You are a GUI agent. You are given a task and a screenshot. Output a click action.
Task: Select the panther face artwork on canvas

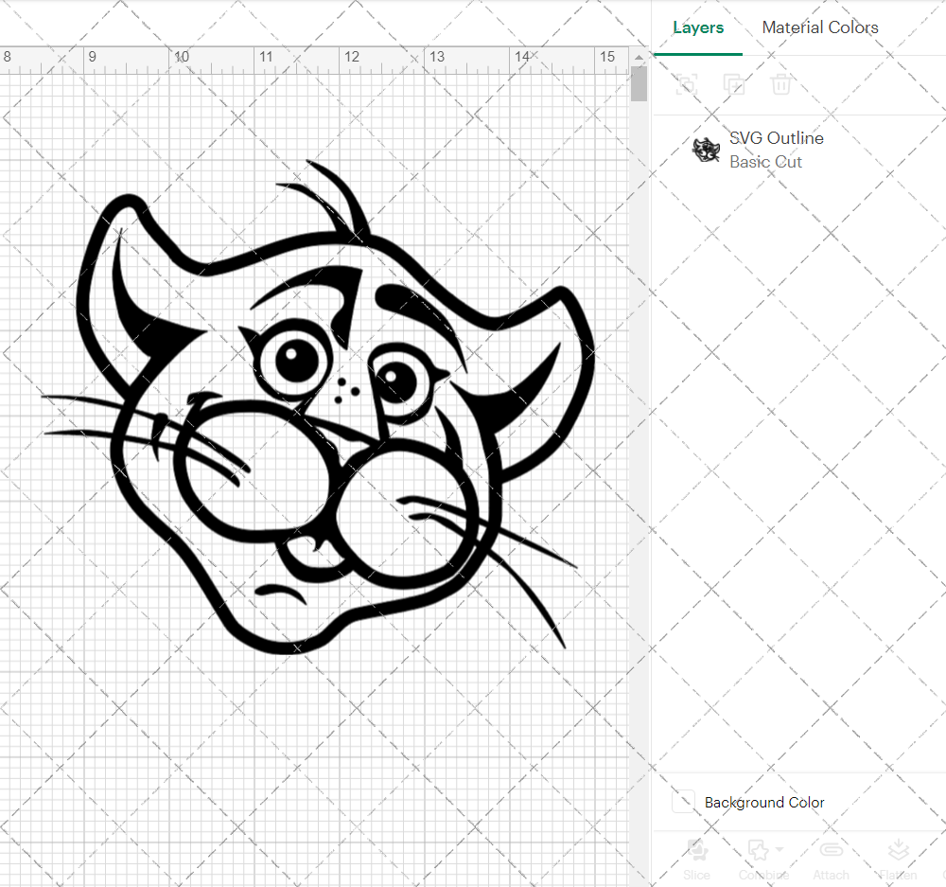(319, 408)
